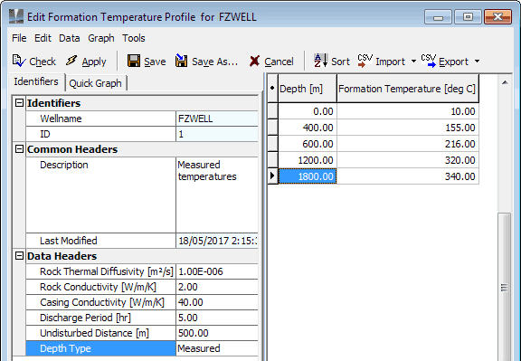Click the Import button label
Viewport: 521px width, 361px height.
coord(390,62)
